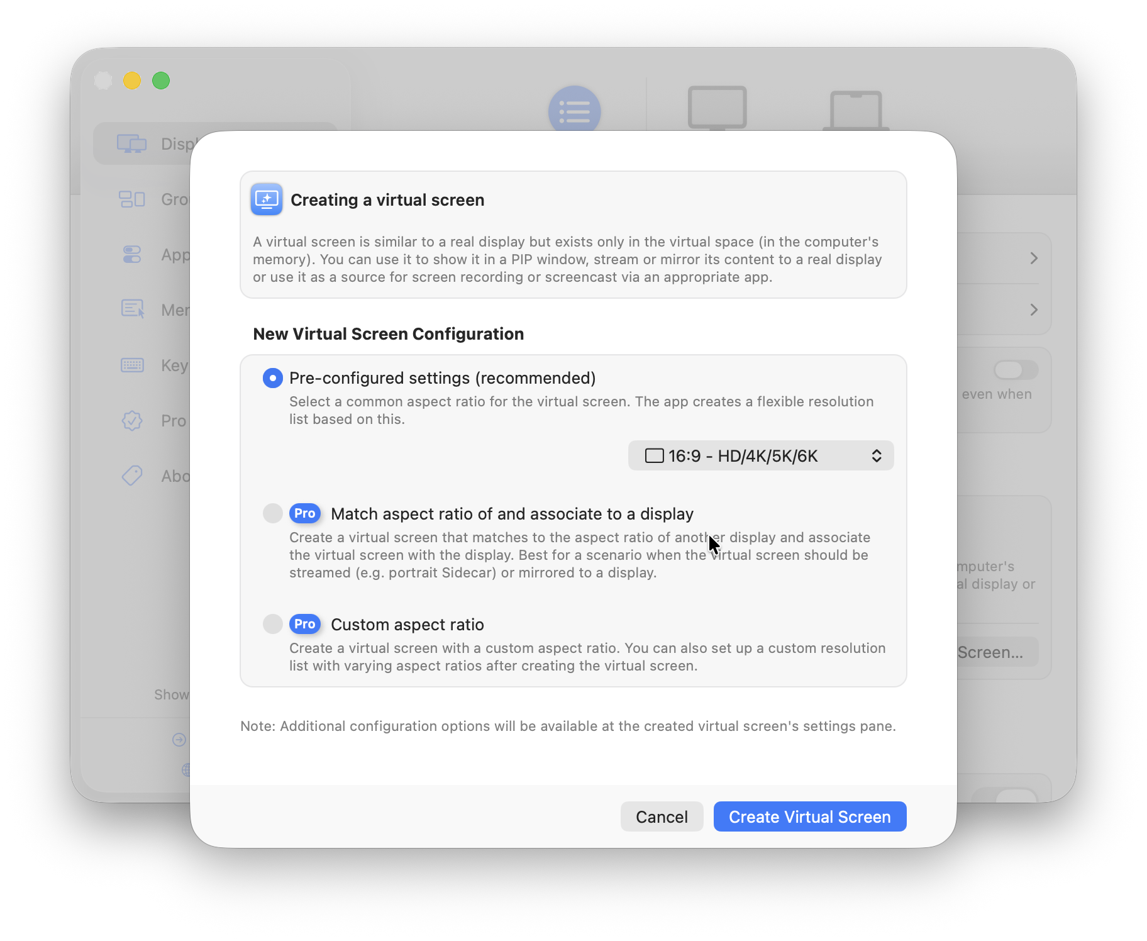Image resolution: width=1147 pixels, height=941 pixels.
Task: Click the 'Custom aspect ratio' label
Action: click(407, 625)
